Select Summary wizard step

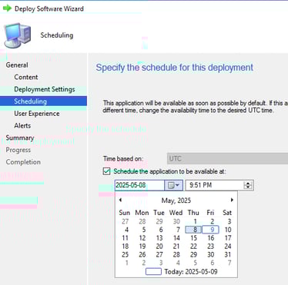[x=20, y=138]
